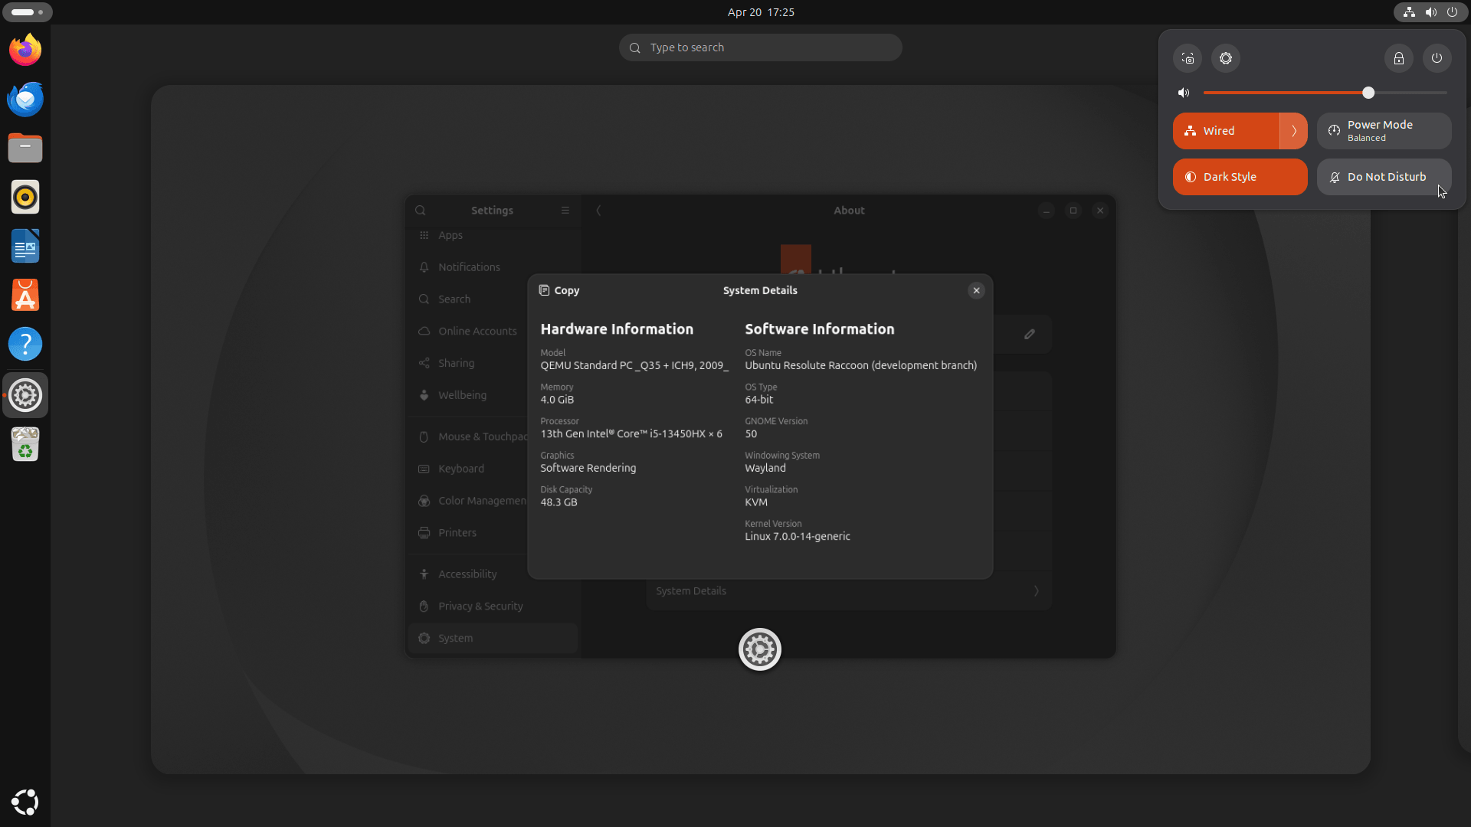Viewport: 1471px width, 827px height.
Task: Open settings via the quick settings gear icon
Action: (x=1226, y=58)
